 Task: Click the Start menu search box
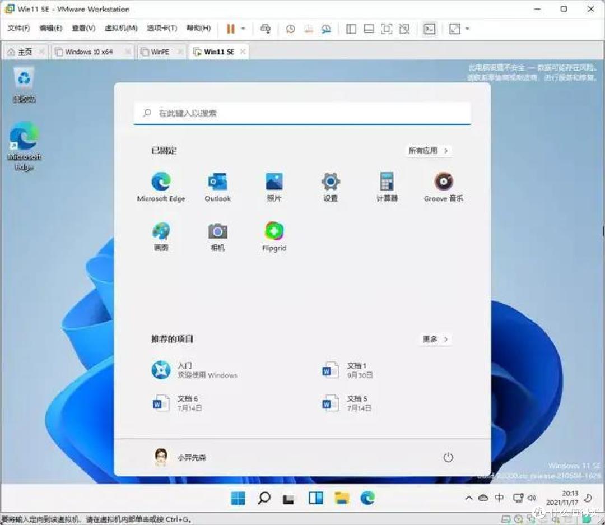click(x=302, y=113)
